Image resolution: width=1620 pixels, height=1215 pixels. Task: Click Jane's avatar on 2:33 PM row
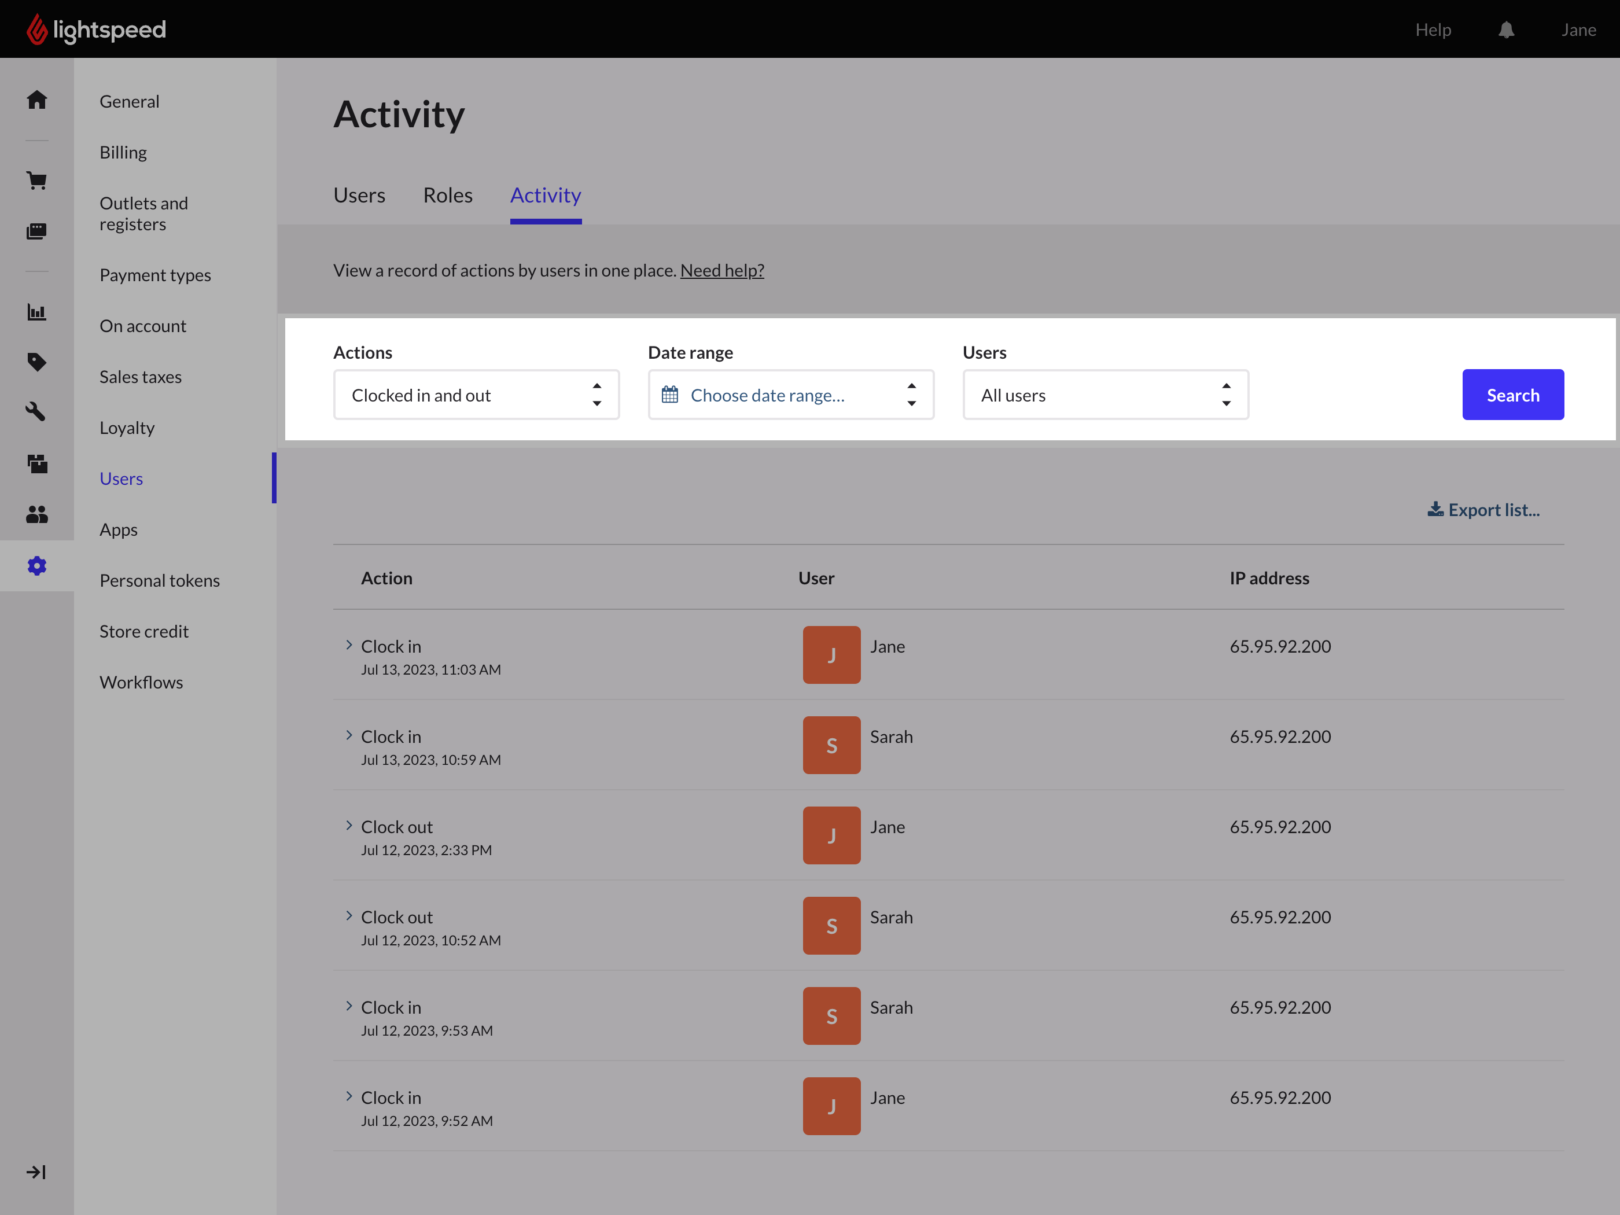click(831, 835)
